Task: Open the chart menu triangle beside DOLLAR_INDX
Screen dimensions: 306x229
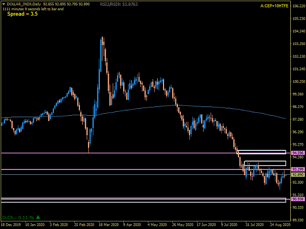Action: (x=3, y=4)
